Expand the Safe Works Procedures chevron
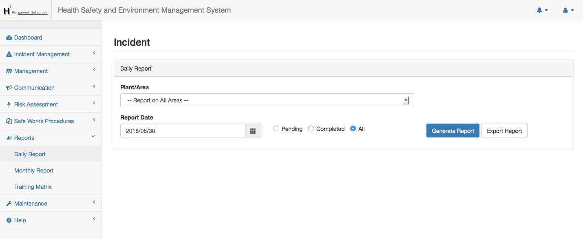Screen dimensions: 583x239 94,120
